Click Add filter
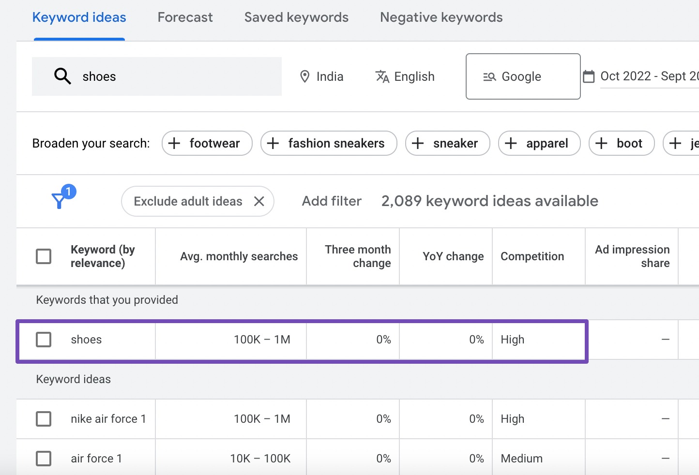This screenshot has width=699, height=475. pyautogui.click(x=331, y=201)
